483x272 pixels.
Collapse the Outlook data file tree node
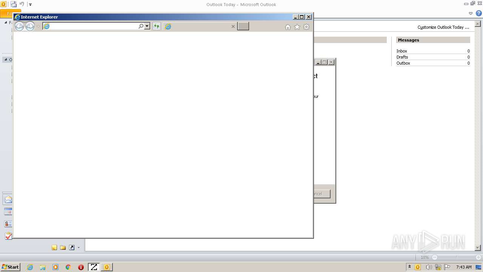point(6,60)
